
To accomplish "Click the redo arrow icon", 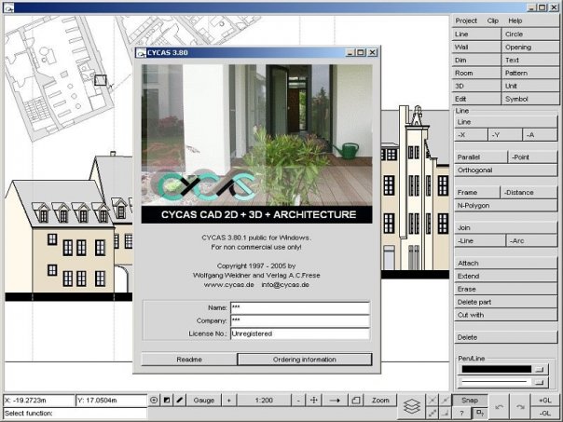I will click(x=520, y=406).
